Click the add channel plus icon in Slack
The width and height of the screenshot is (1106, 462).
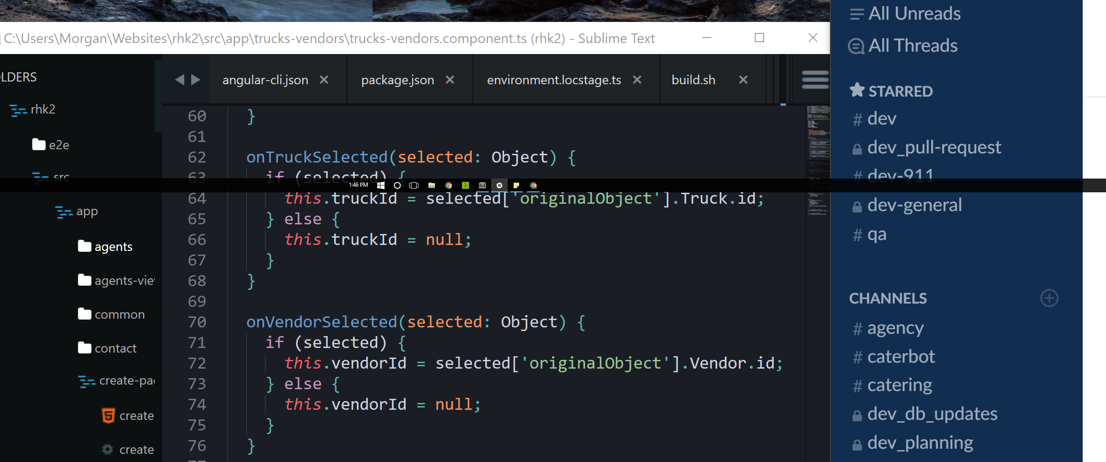pyautogui.click(x=1048, y=298)
